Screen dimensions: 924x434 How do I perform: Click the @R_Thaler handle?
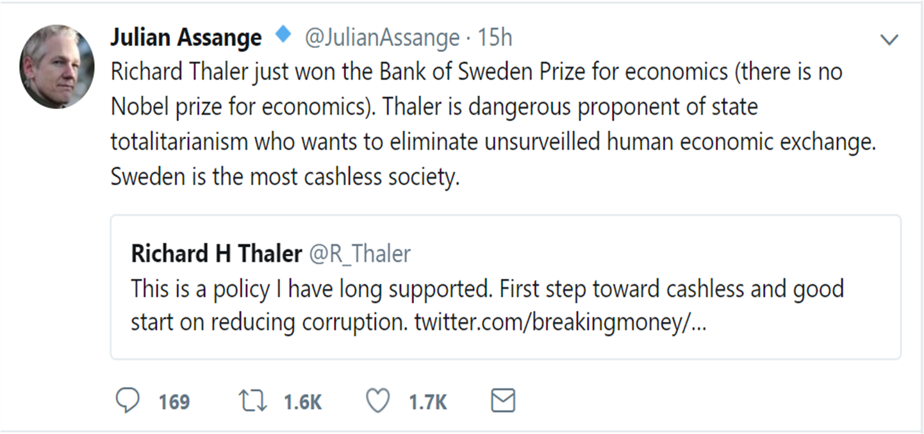coord(360,254)
